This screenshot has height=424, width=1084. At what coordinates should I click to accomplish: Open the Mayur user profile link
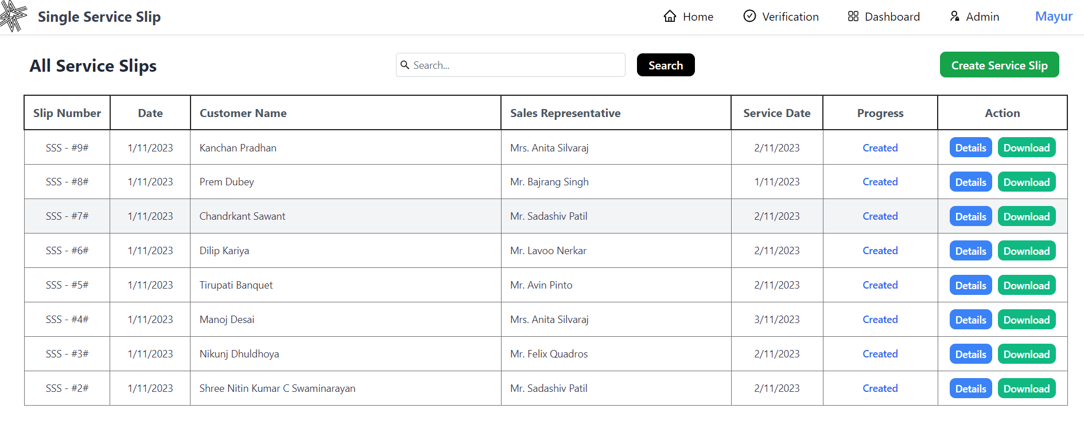[x=1053, y=16]
